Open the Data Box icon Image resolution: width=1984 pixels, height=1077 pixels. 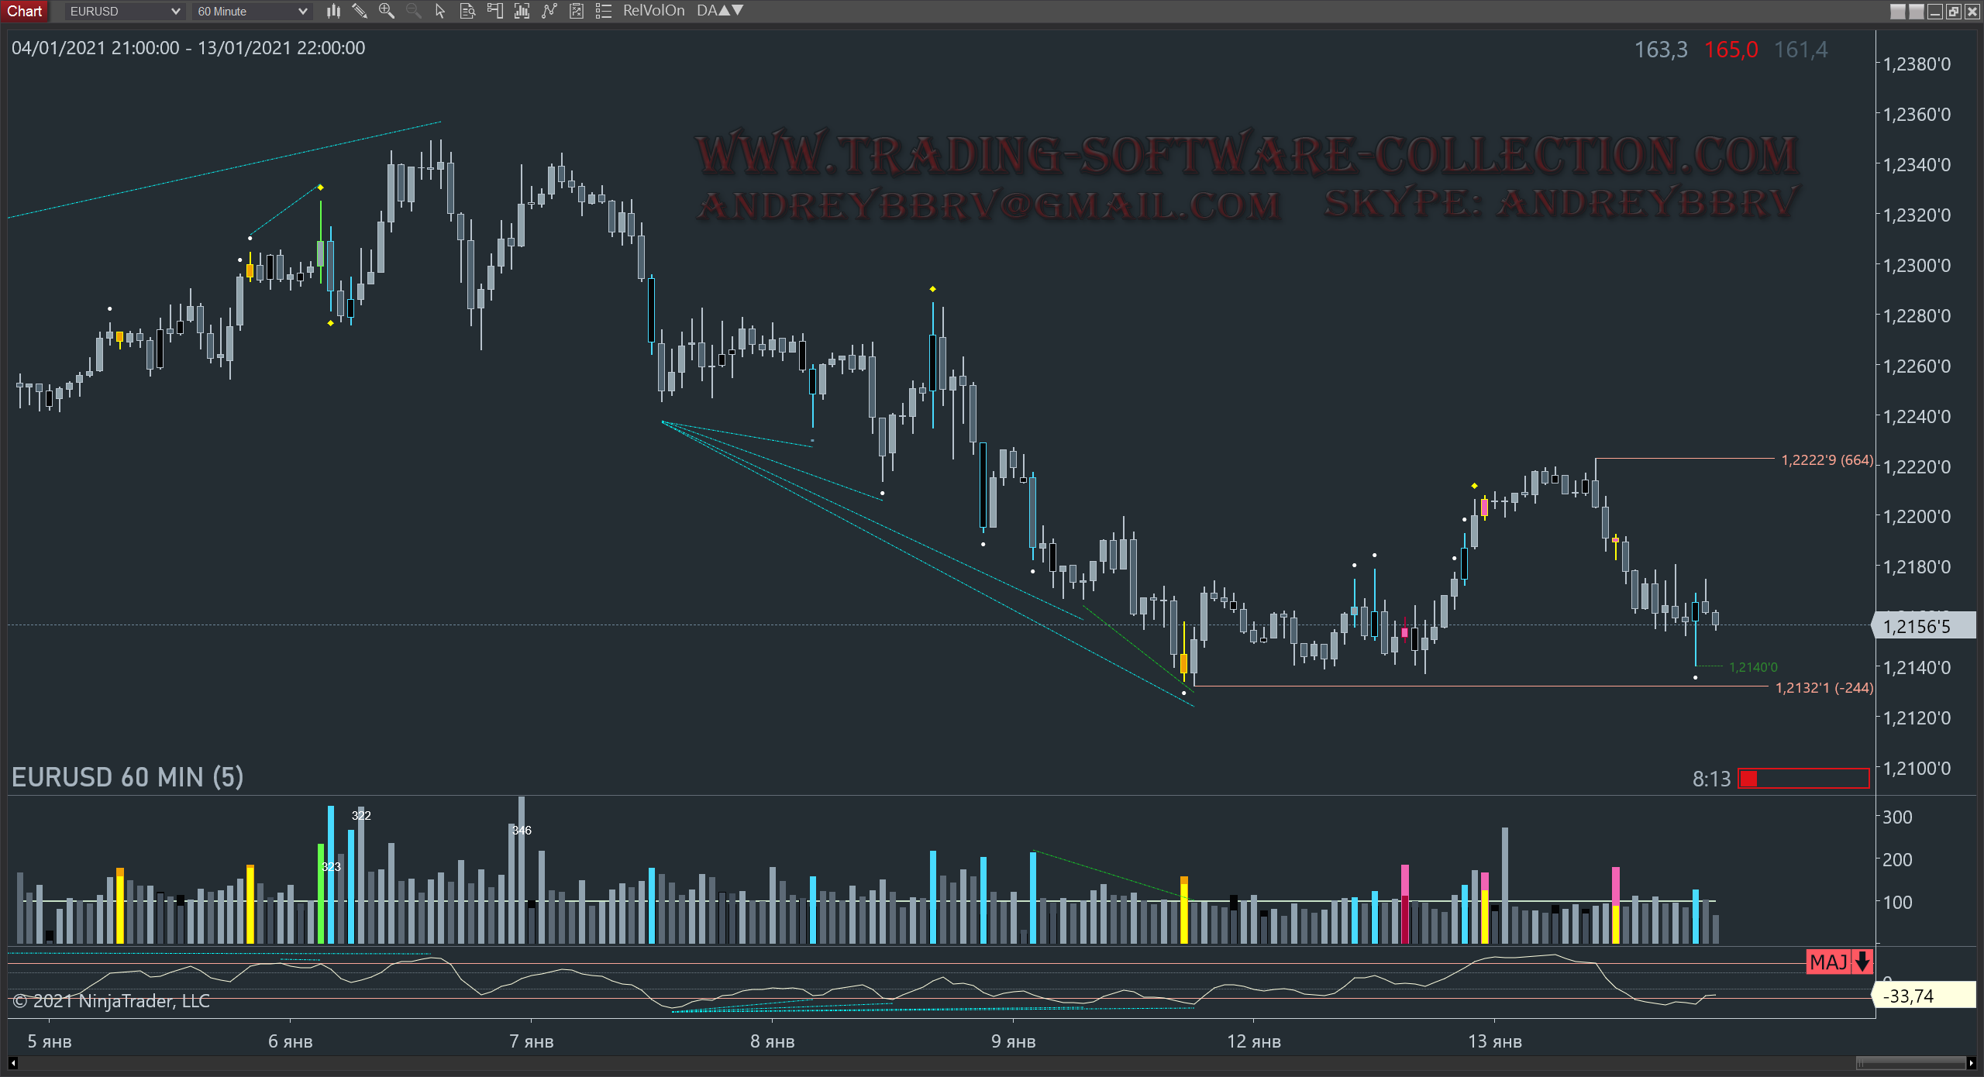pyautogui.click(x=467, y=11)
